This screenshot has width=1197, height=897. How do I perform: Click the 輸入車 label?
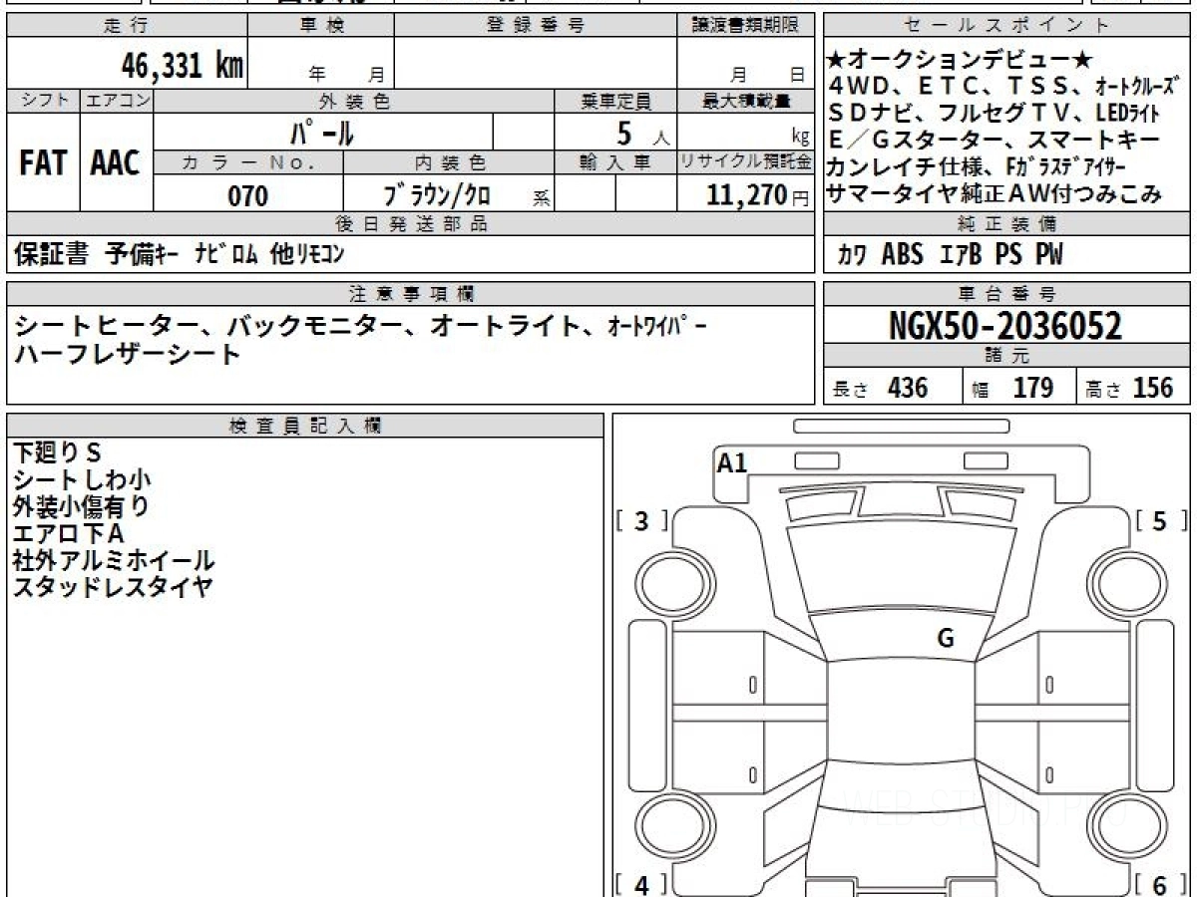click(615, 162)
